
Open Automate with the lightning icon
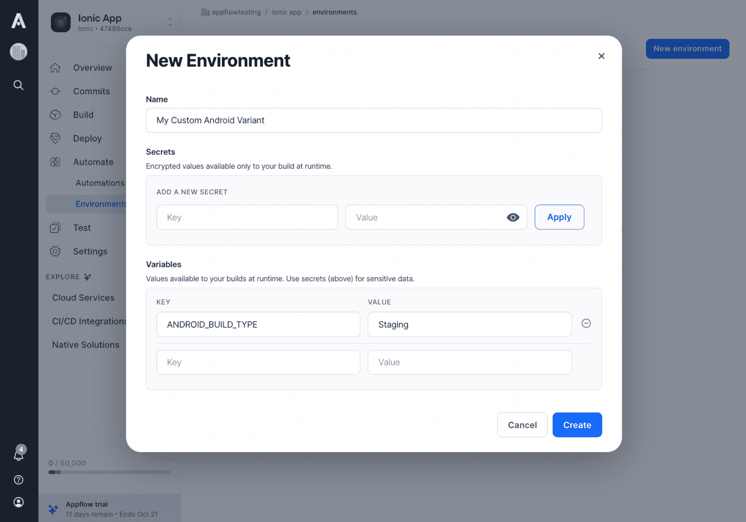[55, 162]
